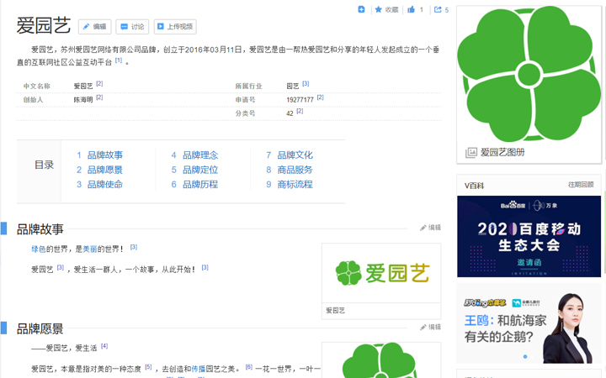The width and height of the screenshot is (606, 378).
Task: Edit the 品牌故事 section
Action: pyautogui.click(x=430, y=228)
